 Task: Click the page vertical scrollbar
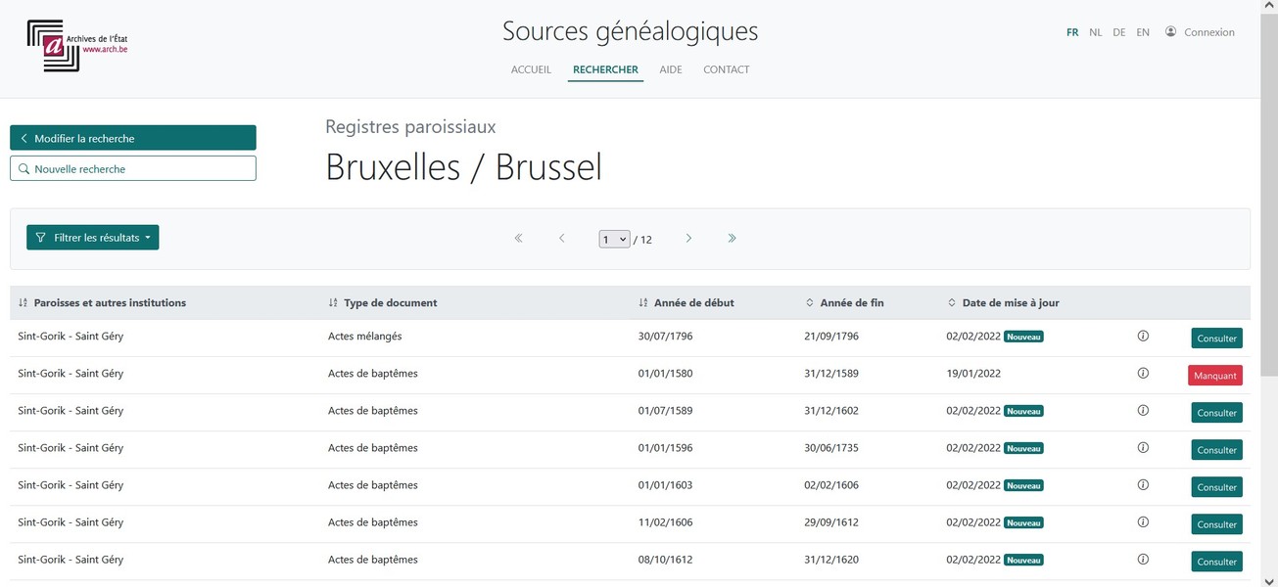tap(1269, 293)
